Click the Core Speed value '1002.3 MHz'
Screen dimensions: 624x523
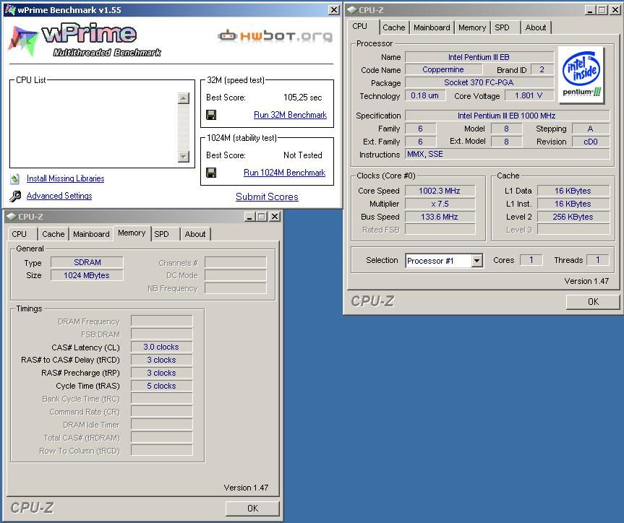[440, 191]
